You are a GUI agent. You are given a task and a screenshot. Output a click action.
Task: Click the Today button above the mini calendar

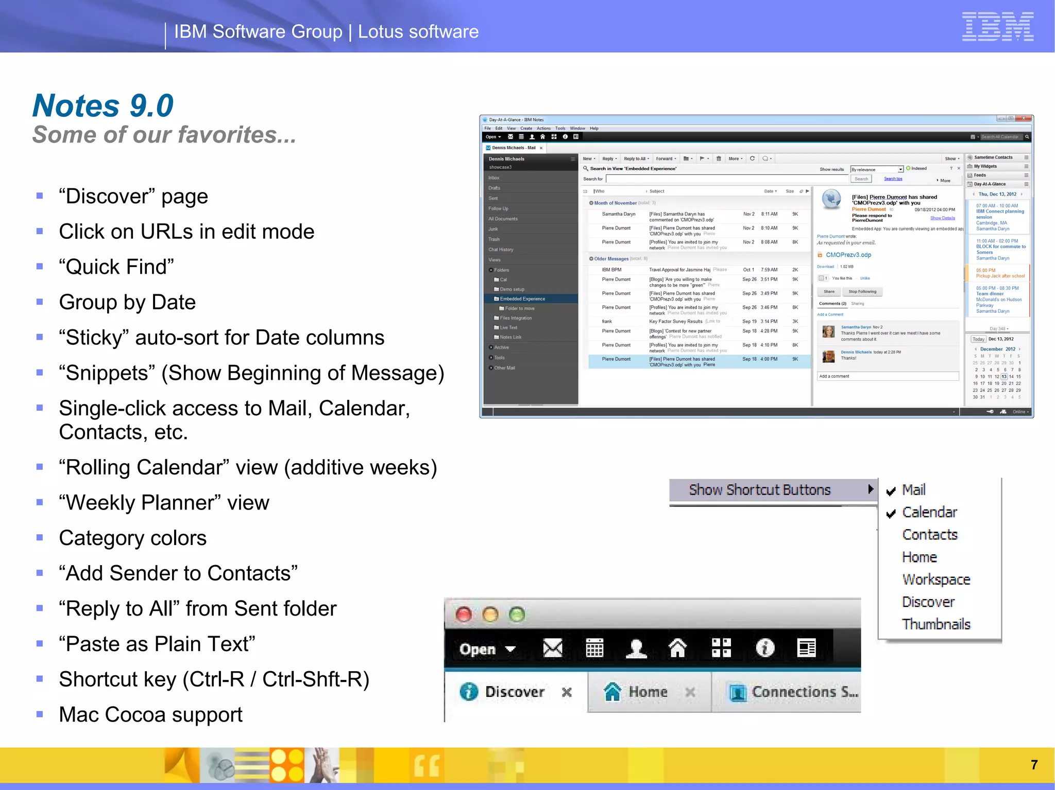[x=978, y=339]
